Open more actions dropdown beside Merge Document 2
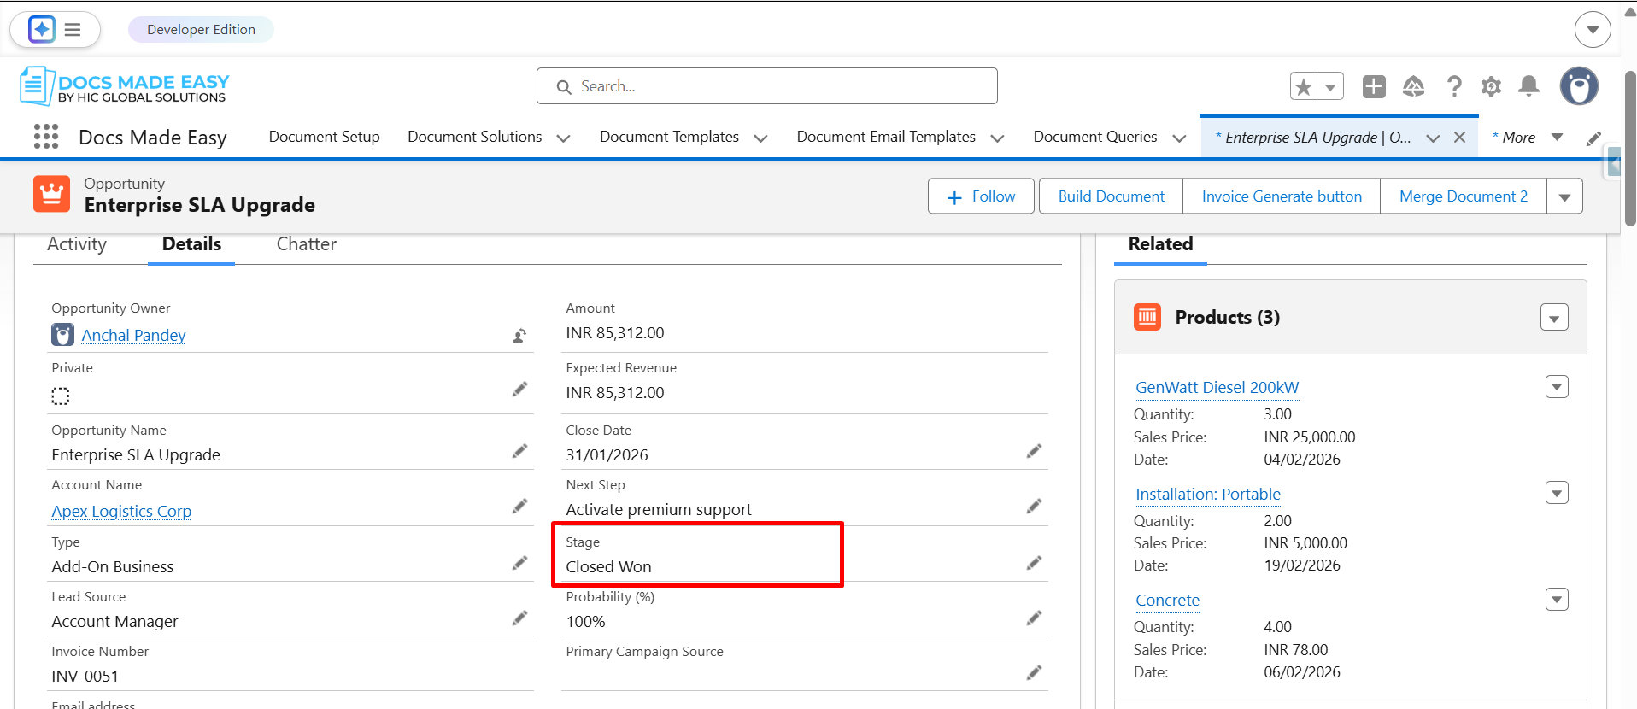 [x=1564, y=197]
